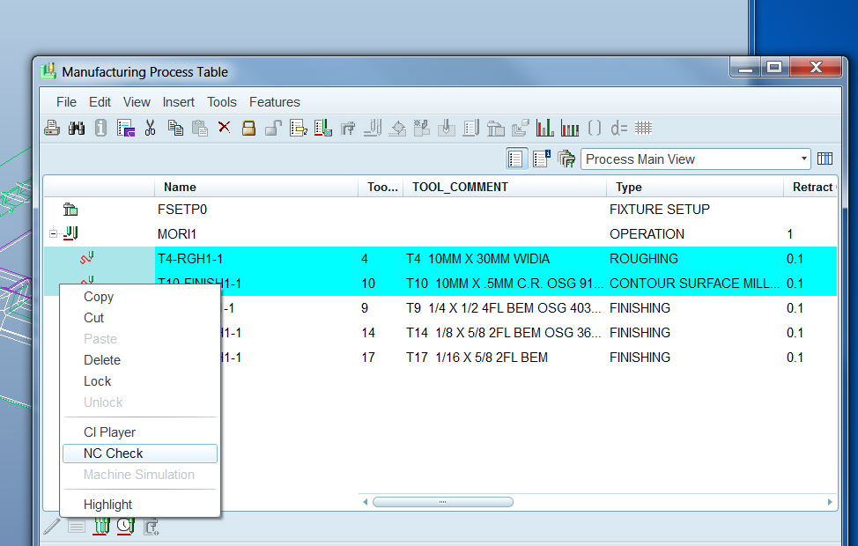This screenshot has width=858, height=546.
Task: Collapse the MORI1 operation tree node
Action: tap(53, 233)
